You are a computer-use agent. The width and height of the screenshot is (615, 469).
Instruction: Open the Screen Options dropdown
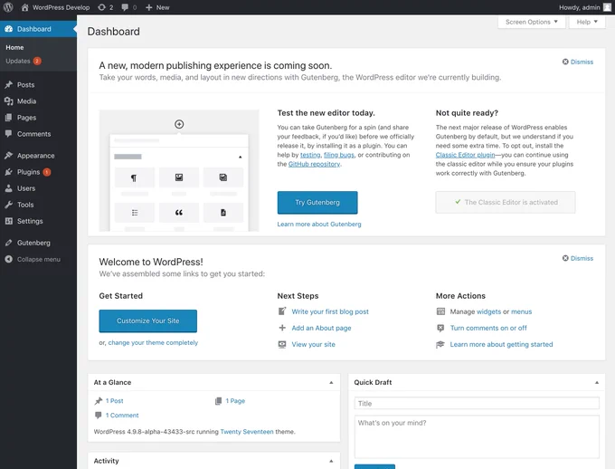pos(532,22)
